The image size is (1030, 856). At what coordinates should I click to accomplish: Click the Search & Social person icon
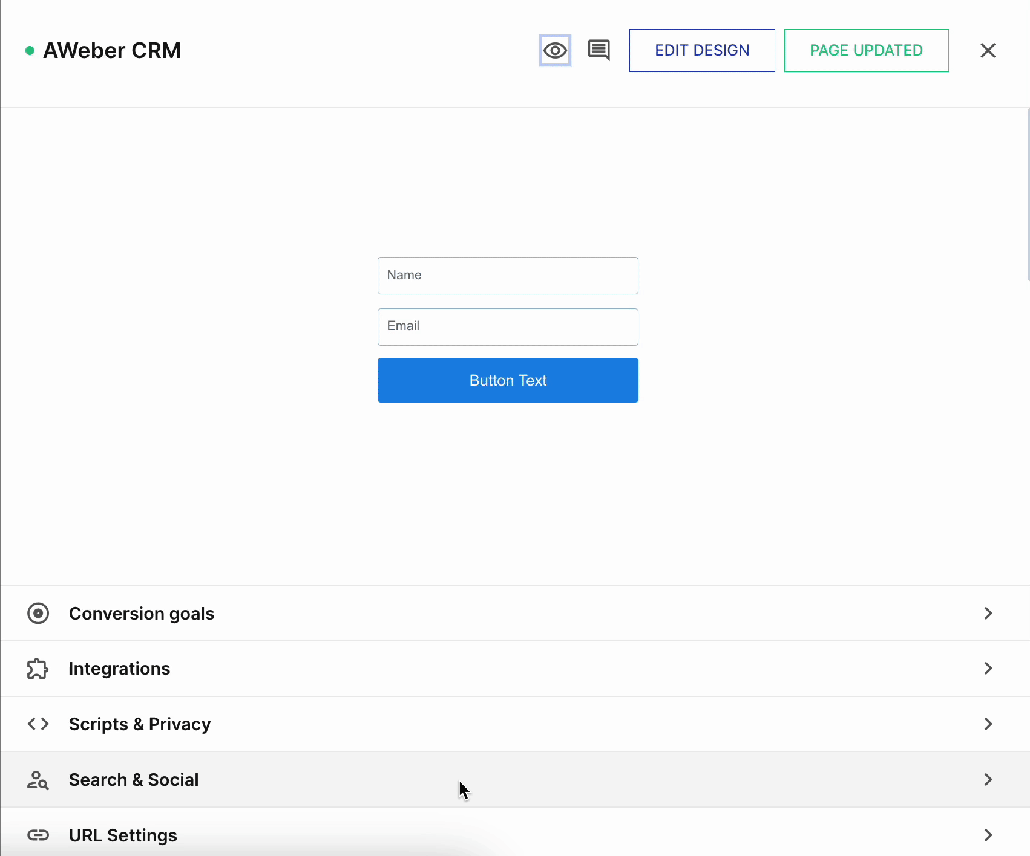pyautogui.click(x=38, y=780)
